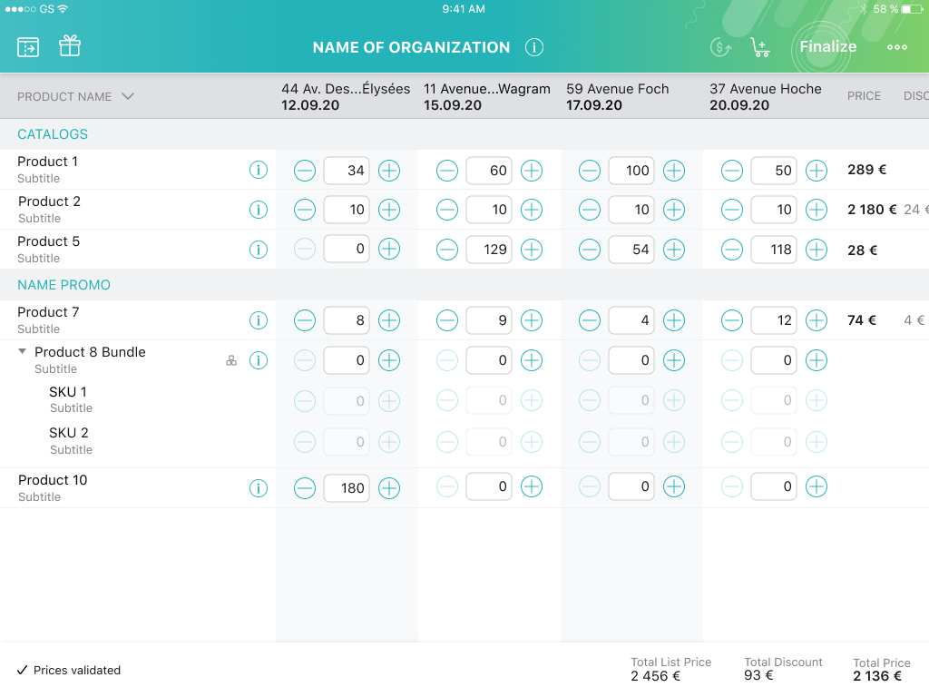Click the add to cart icon
The image size is (929, 697).
pos(760,47)
